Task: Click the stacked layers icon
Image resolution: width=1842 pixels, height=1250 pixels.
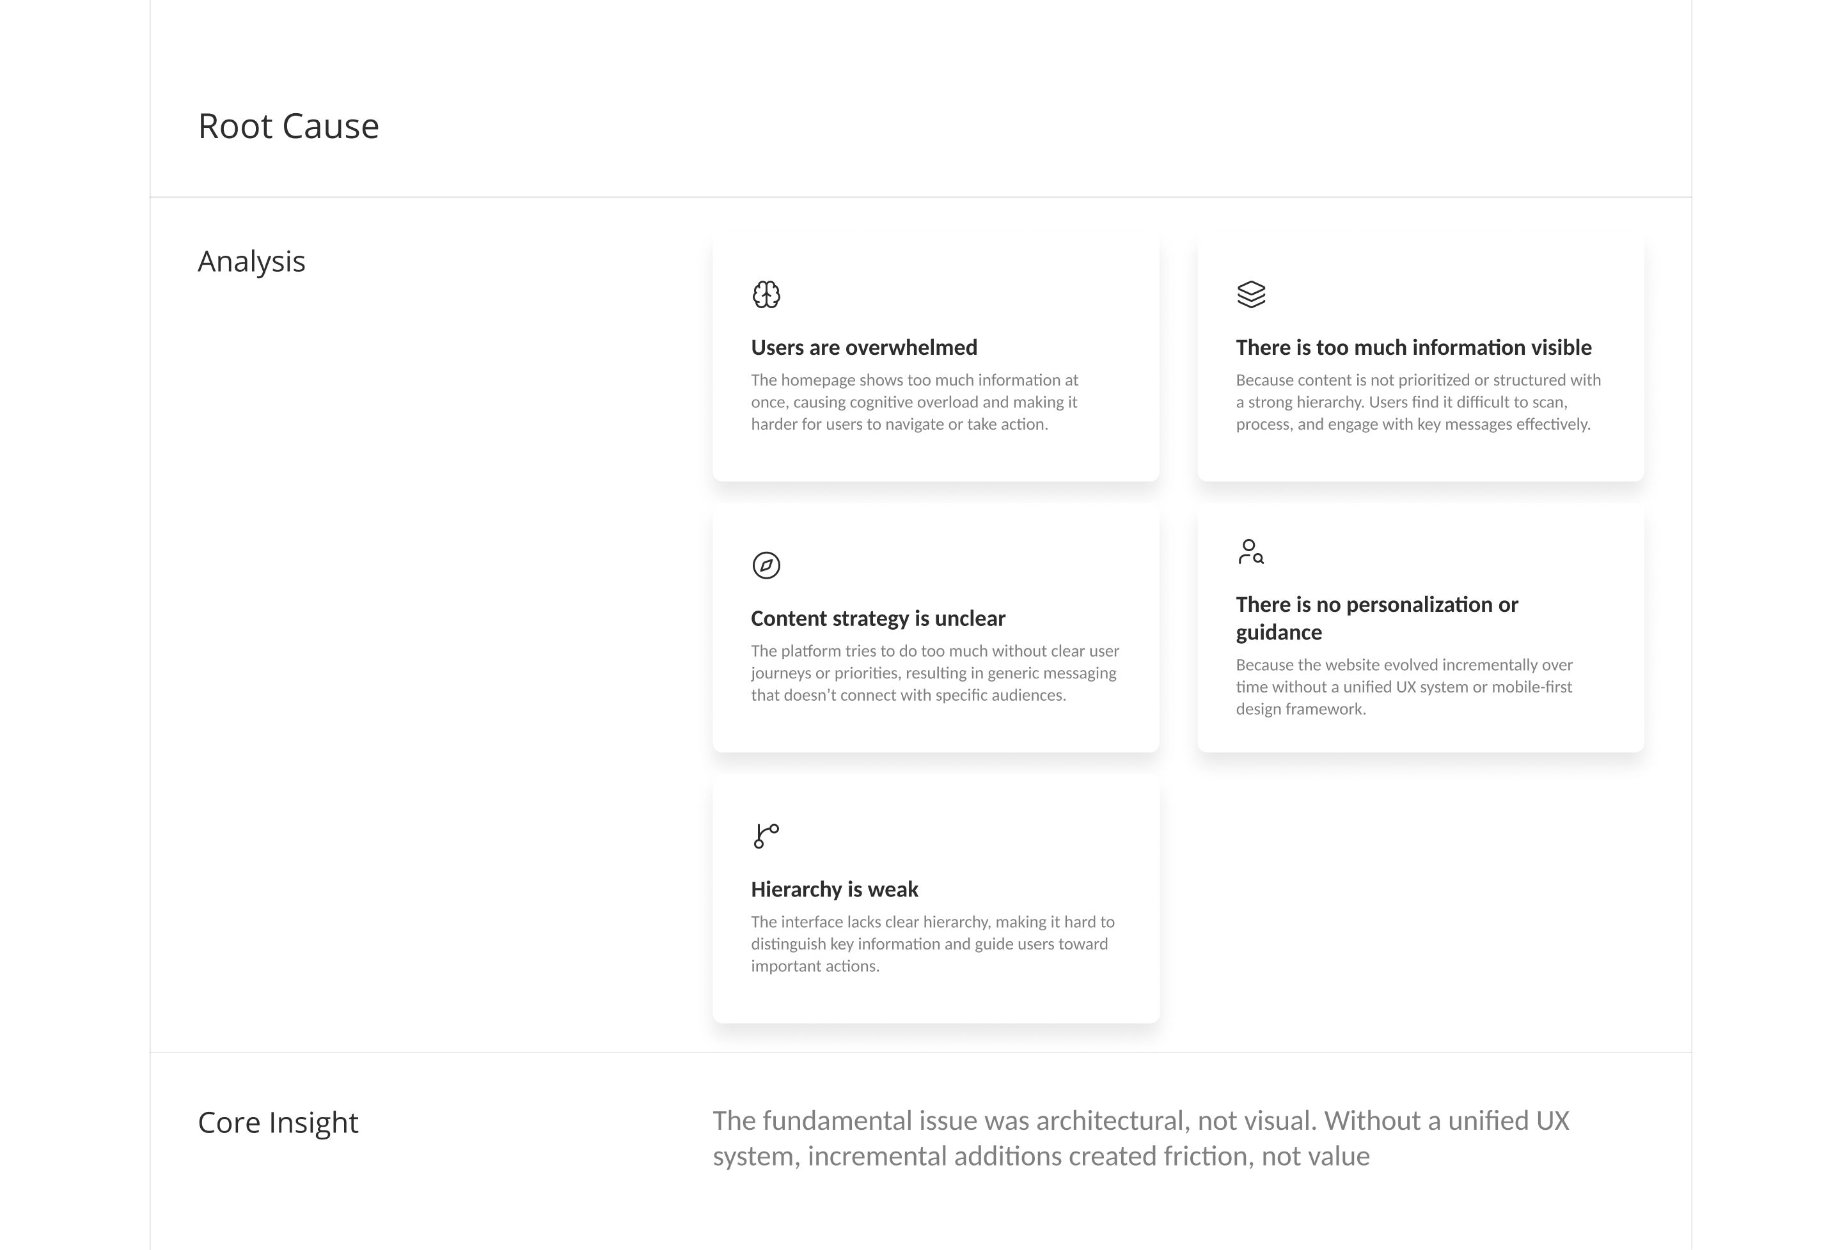Action: click(1251, 295)
